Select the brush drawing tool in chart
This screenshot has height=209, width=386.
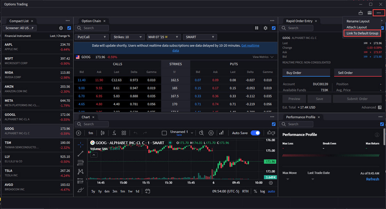click(80, 190)
